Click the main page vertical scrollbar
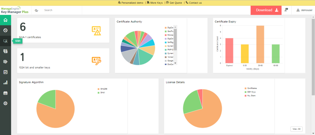The width and height of the screenshot is (315, 135). (x=313, y=57)
